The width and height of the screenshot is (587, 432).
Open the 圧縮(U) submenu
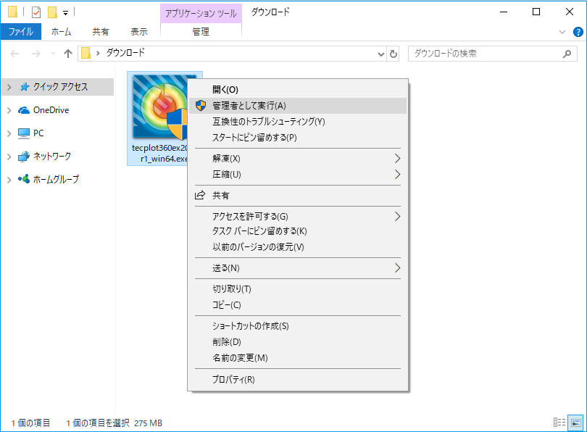298,175
